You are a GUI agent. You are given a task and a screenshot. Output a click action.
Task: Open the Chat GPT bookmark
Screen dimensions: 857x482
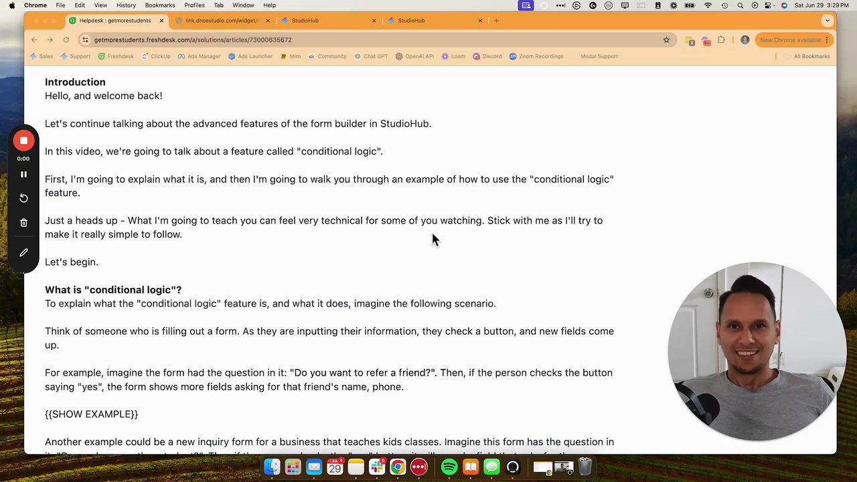[x=370, y=56]
